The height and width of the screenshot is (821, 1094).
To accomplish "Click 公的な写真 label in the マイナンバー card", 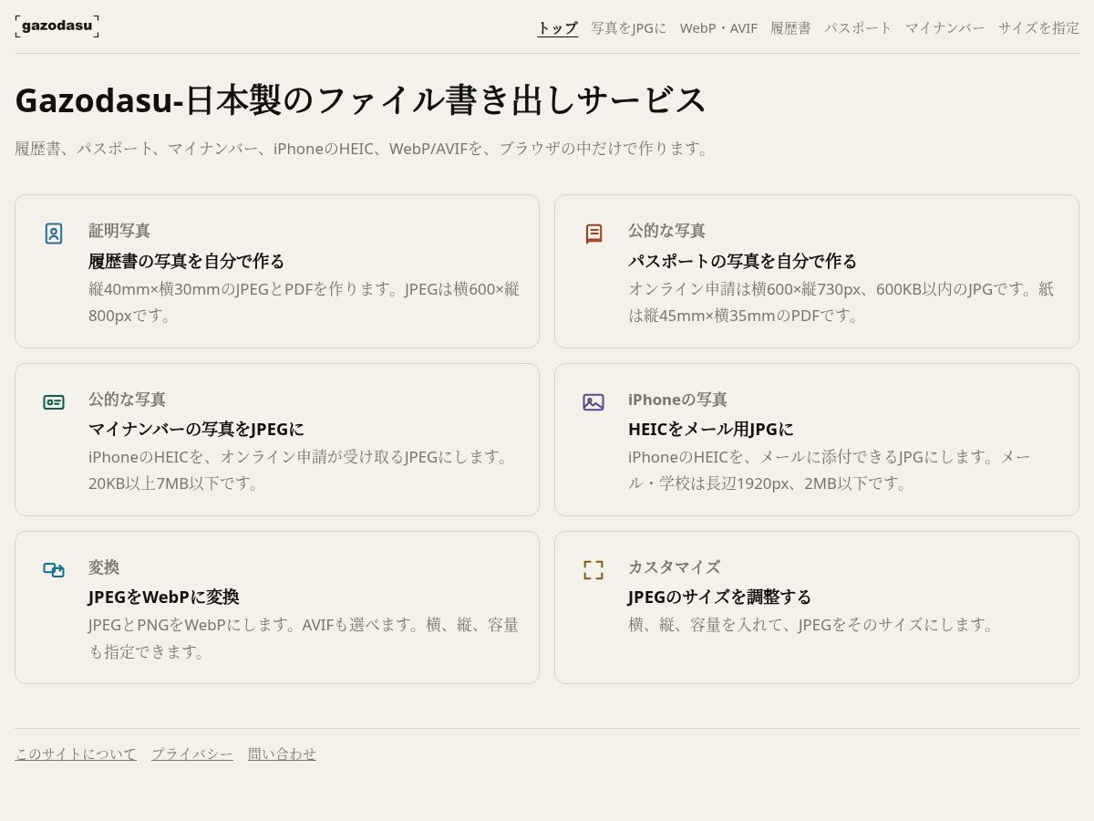I will [127, 400].
